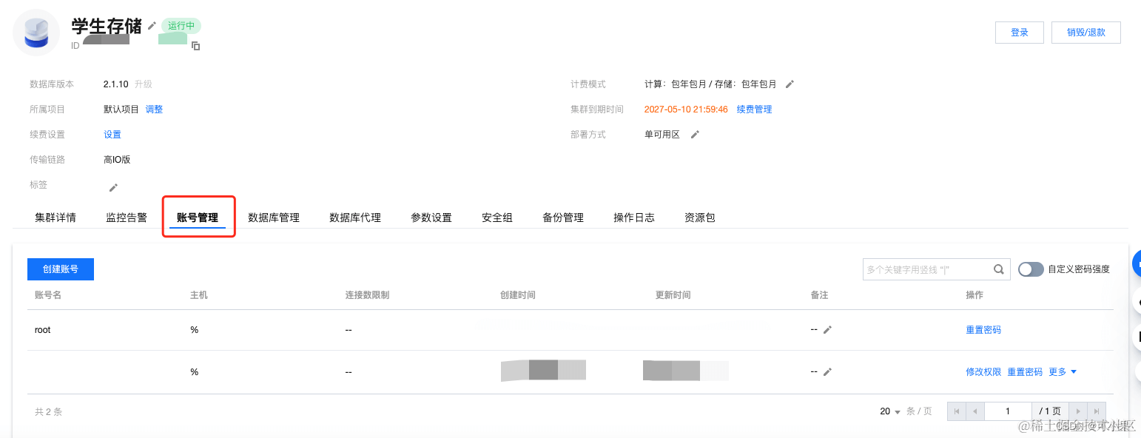Edit the 部署方式 deployment setting
This screenshot has width=1141, height=438.
coord(693,134)
